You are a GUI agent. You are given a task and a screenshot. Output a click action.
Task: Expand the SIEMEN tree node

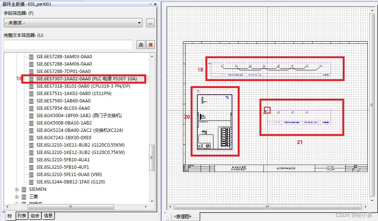click(x=17, y=189)
